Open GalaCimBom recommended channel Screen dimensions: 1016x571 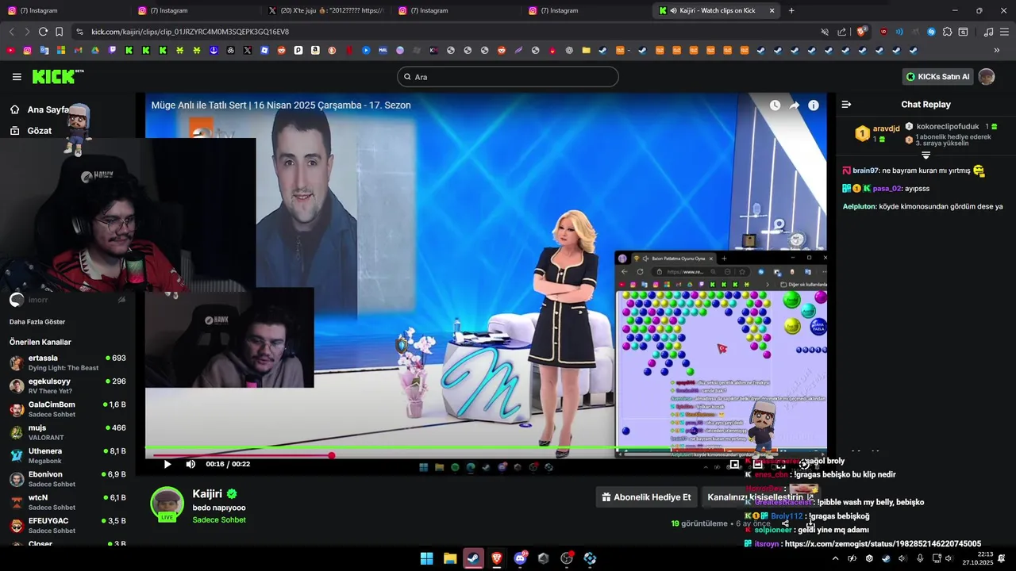tap(67, 409)
